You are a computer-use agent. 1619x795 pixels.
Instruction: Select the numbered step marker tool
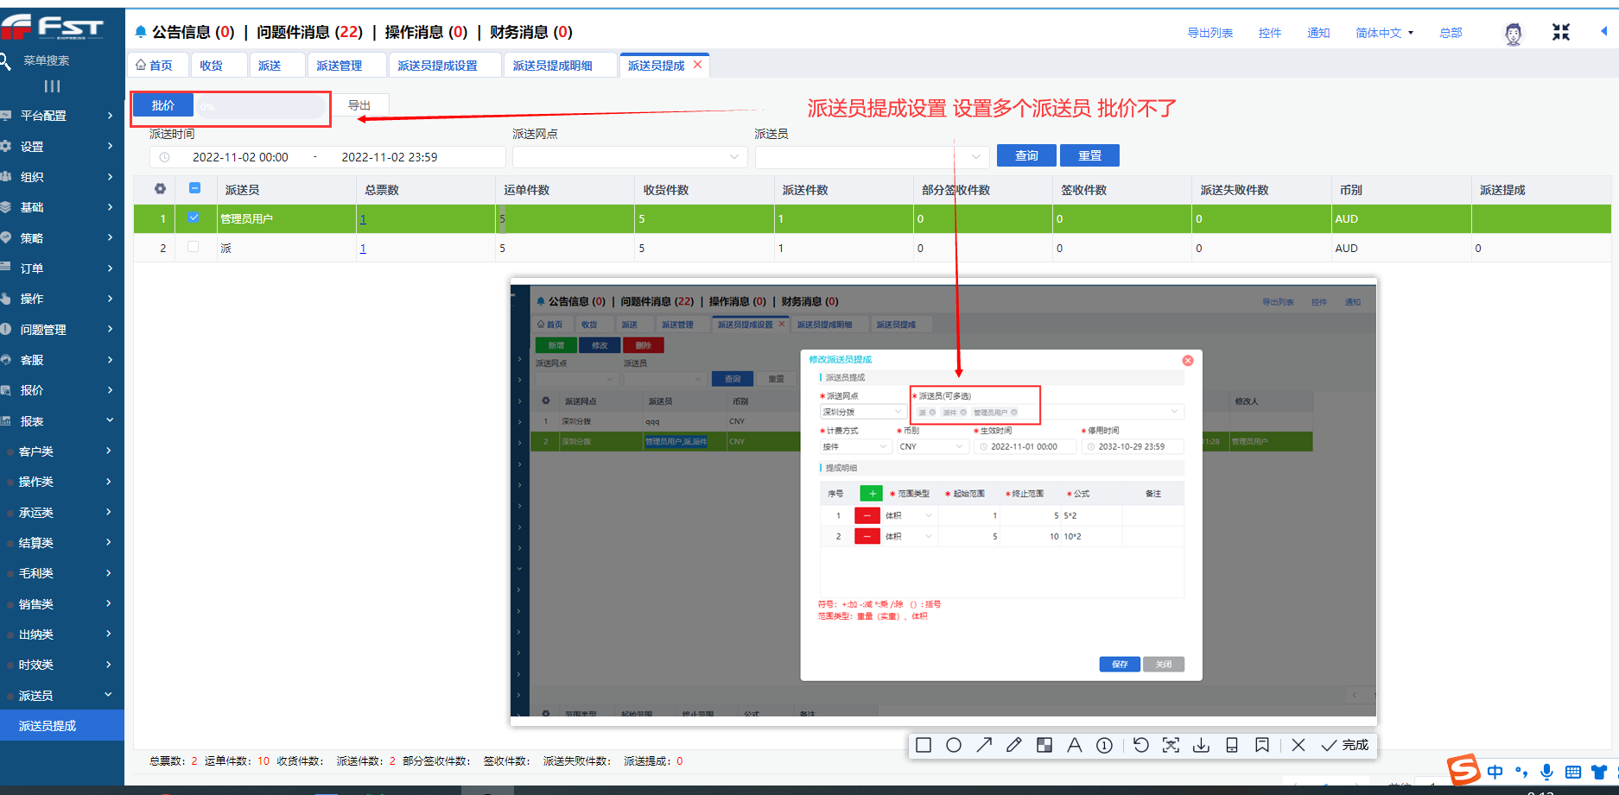(x=1104, y=745)
